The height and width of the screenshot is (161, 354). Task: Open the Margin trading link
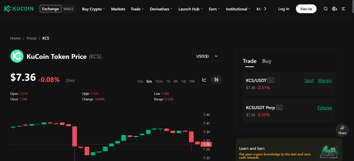[325, 80]
